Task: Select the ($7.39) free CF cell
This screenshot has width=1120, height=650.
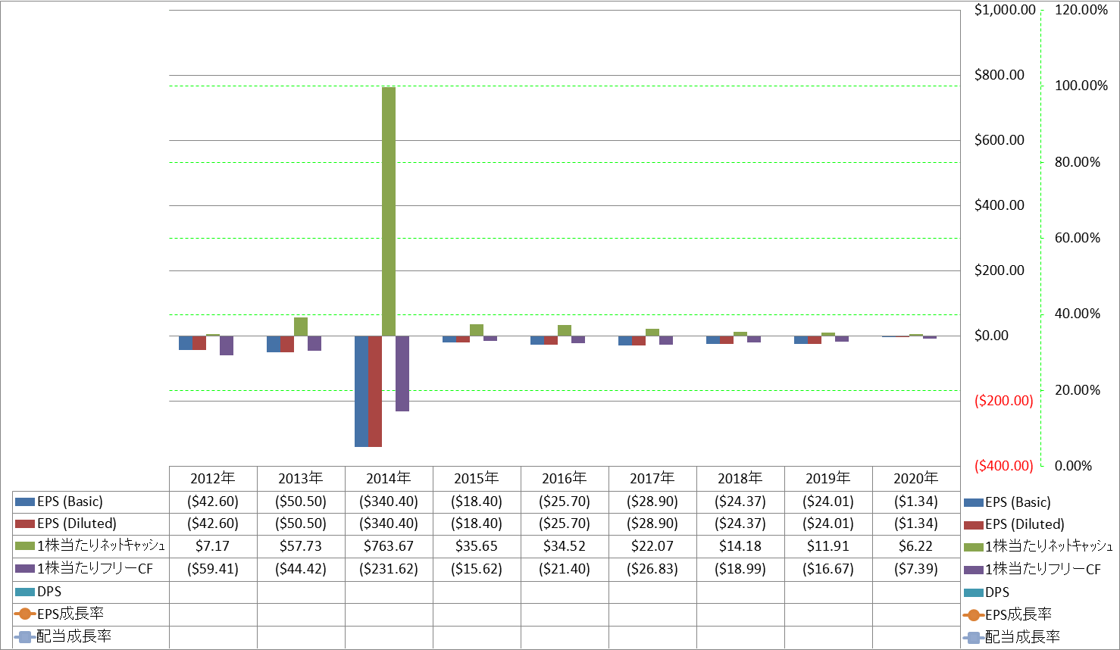Action: click(916, 569)
